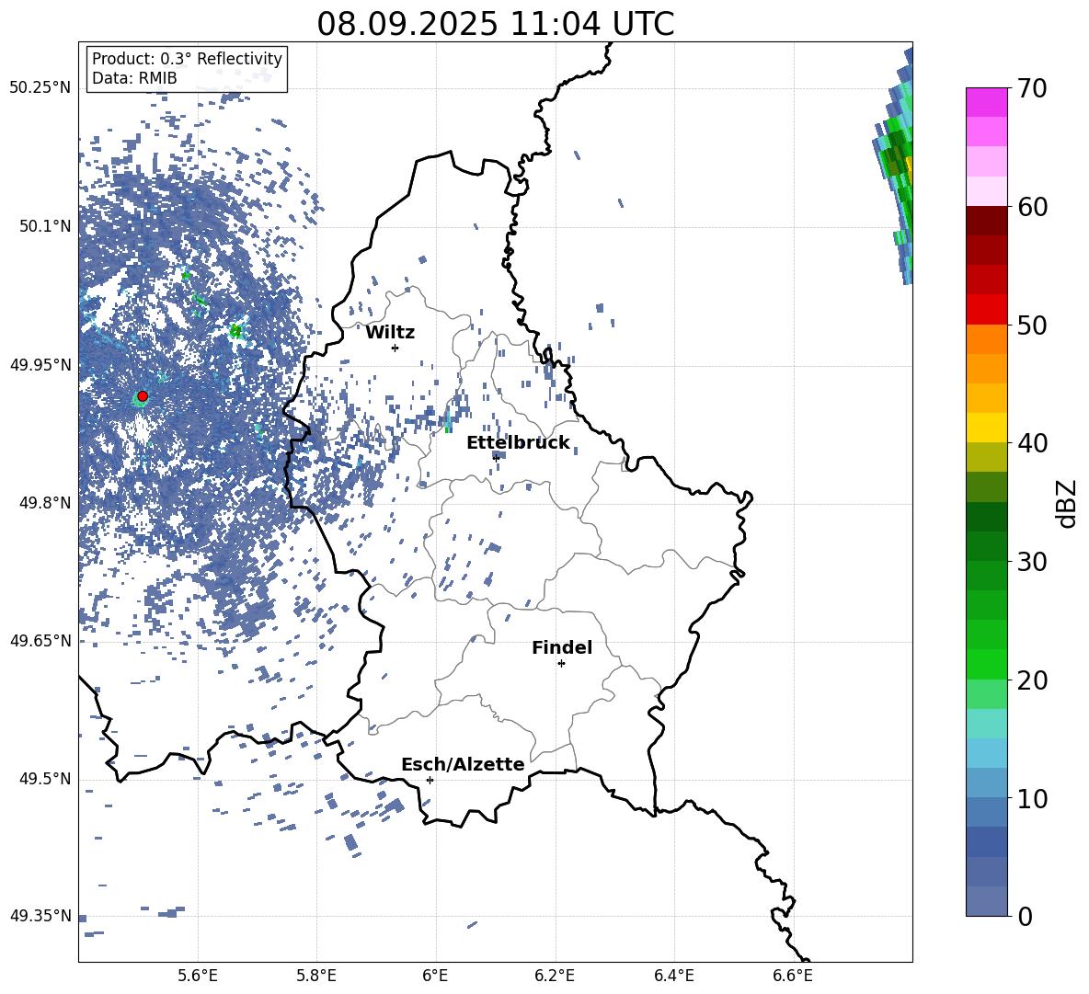The image size is (1089, 994).
Task: Click the 50.1°N latitude label
Action: (45, 226)
